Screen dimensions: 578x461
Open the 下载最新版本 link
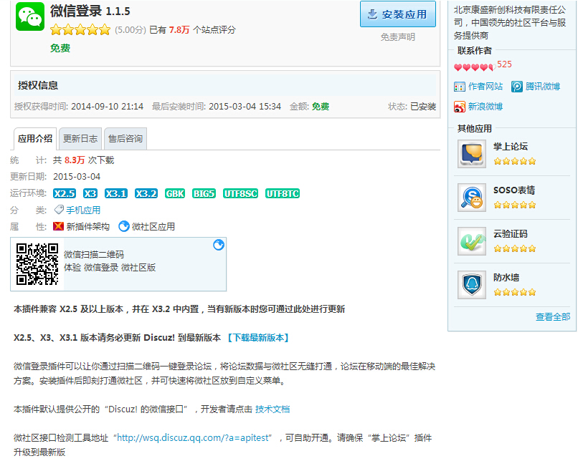coord(257,338)
